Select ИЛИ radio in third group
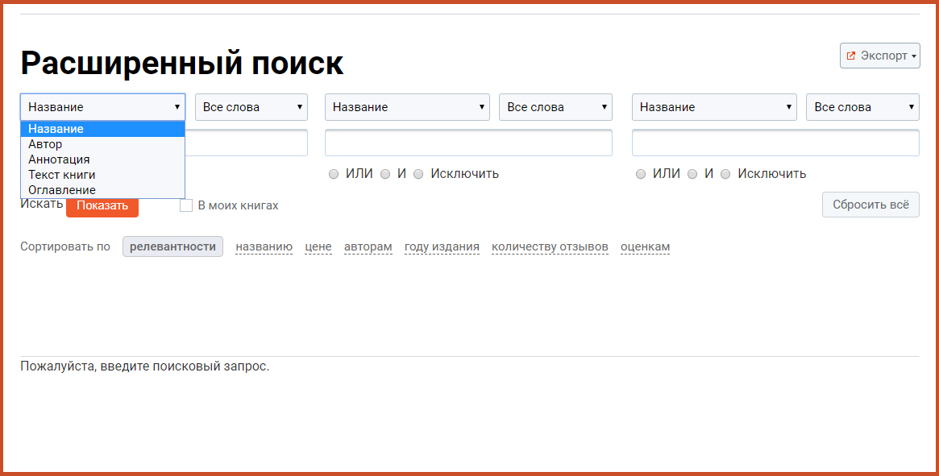 [641, 174]
